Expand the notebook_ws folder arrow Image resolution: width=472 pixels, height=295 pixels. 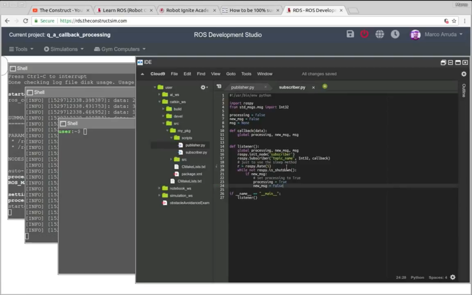[x=159, y=188]
